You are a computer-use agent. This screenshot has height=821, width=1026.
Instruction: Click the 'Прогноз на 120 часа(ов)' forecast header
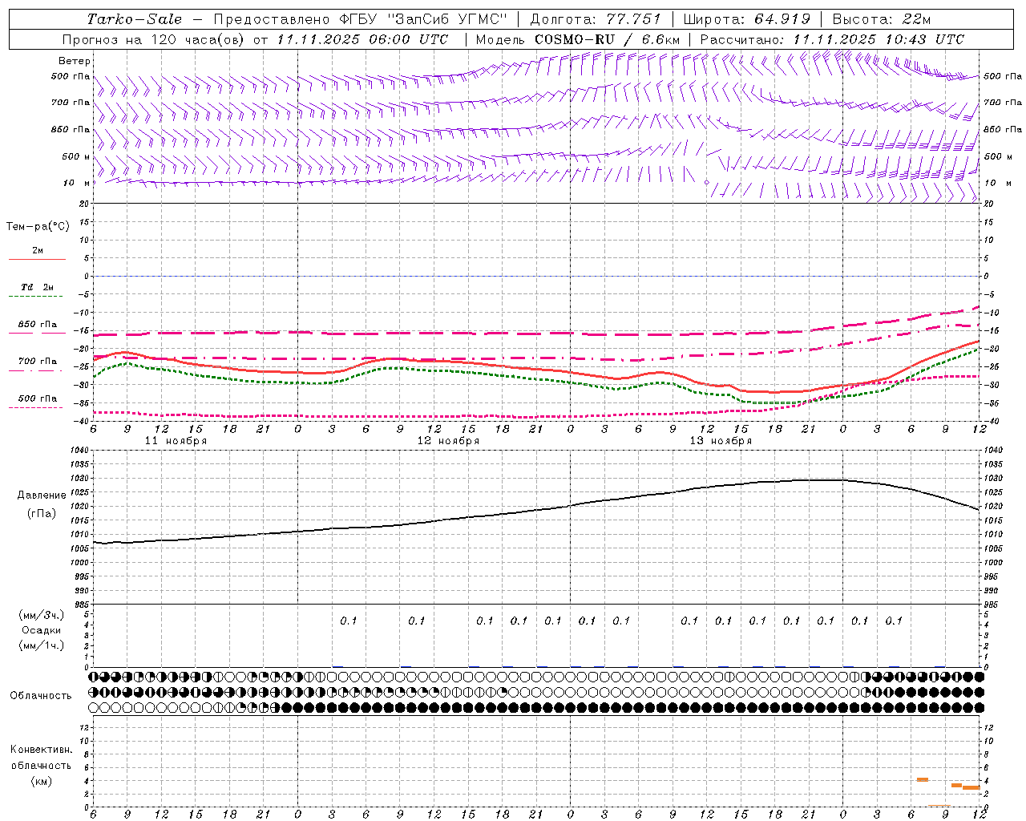pyautogui.click(x=154, y=39)
